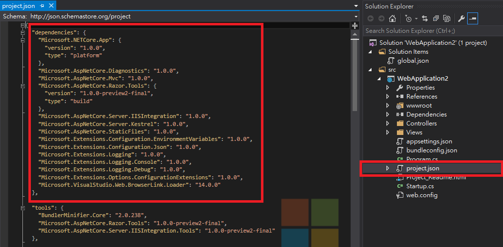
Task: Click the bundleconfig.json file icon
Action: point(400,150)
